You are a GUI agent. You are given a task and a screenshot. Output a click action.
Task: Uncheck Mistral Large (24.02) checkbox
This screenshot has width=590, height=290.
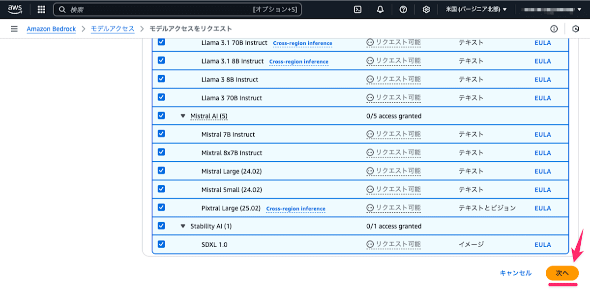click(161, 171)
